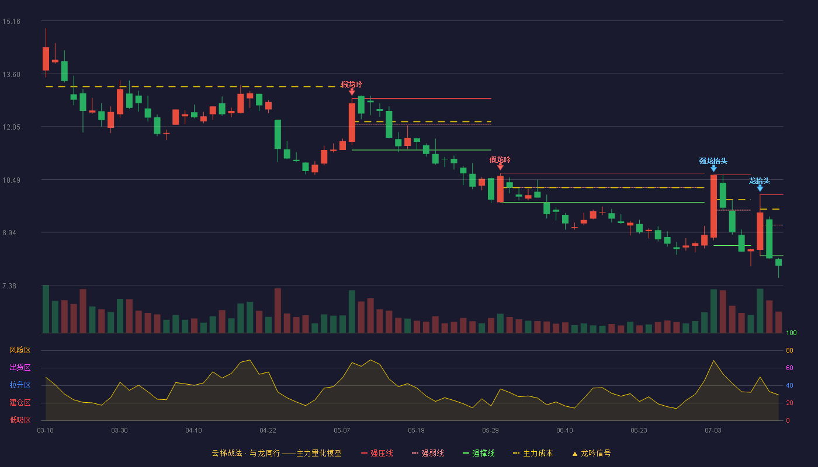The width and height of the screenshot is (818, 467).
Task: Click the 05-29 date label
Action: click(x=491, y=430)
